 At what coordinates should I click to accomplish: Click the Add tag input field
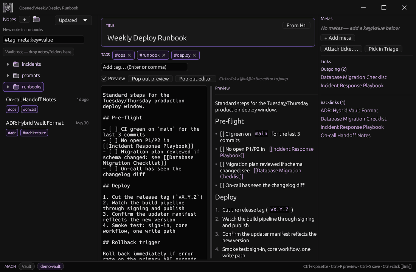(x=144, y=67)
